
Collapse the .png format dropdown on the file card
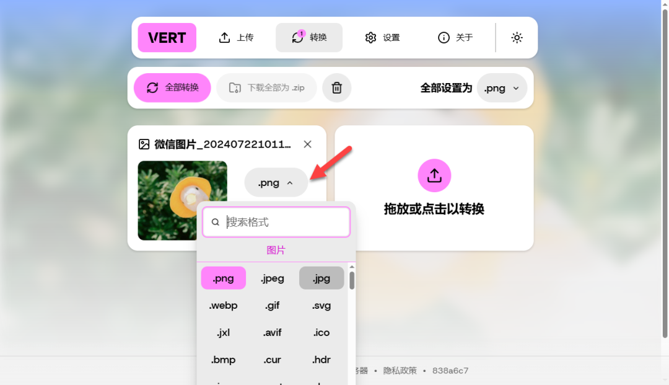(276, 182)
